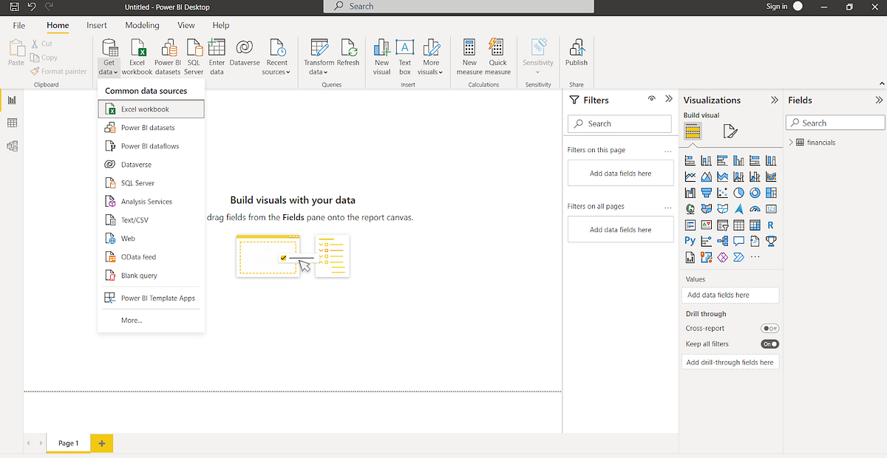Select the pie chart visualization

(x=738, y=192)
